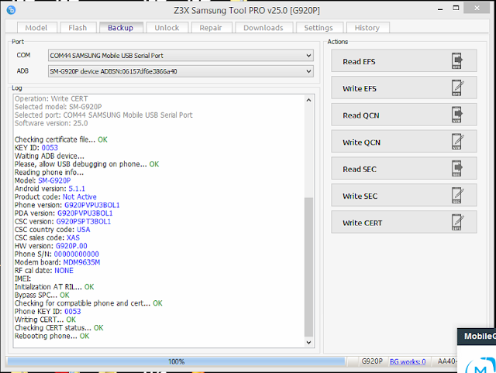The image size is (496, 373).
Task: Click the 'Phone KEY ID: 0053' log line
Action: point(48,311)
